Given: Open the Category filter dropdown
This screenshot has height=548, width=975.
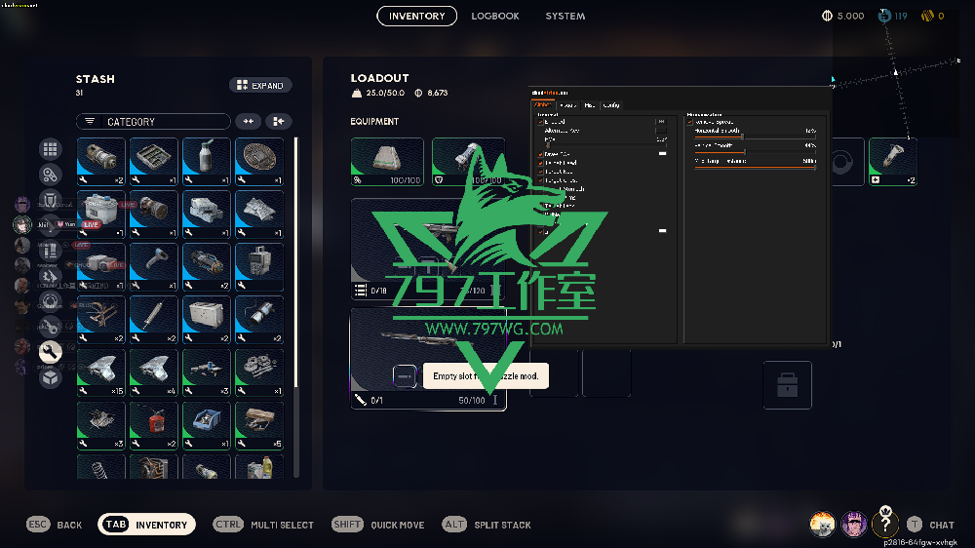Looking at the screenshot, I should (x=153, y=122).
